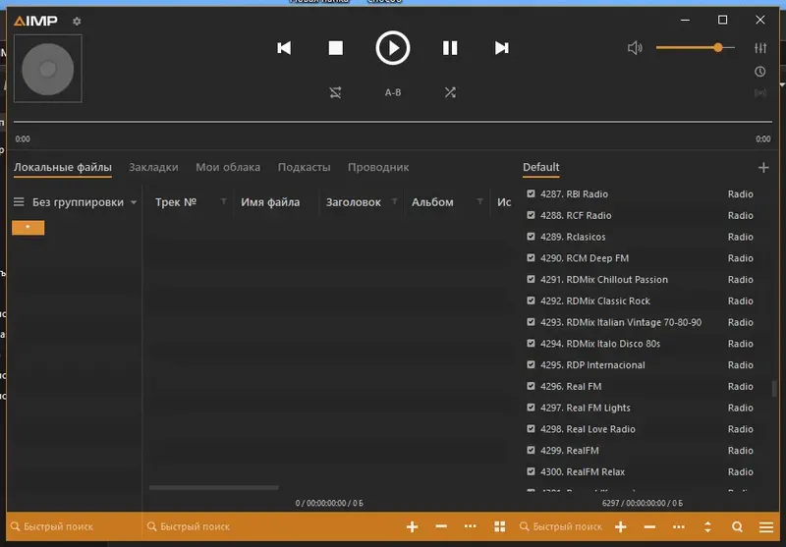Viewport: 786px width, 547px height.
Task: Click the radio capture icon below the clock
Action: pyautogui.click(x=760, y=93)
